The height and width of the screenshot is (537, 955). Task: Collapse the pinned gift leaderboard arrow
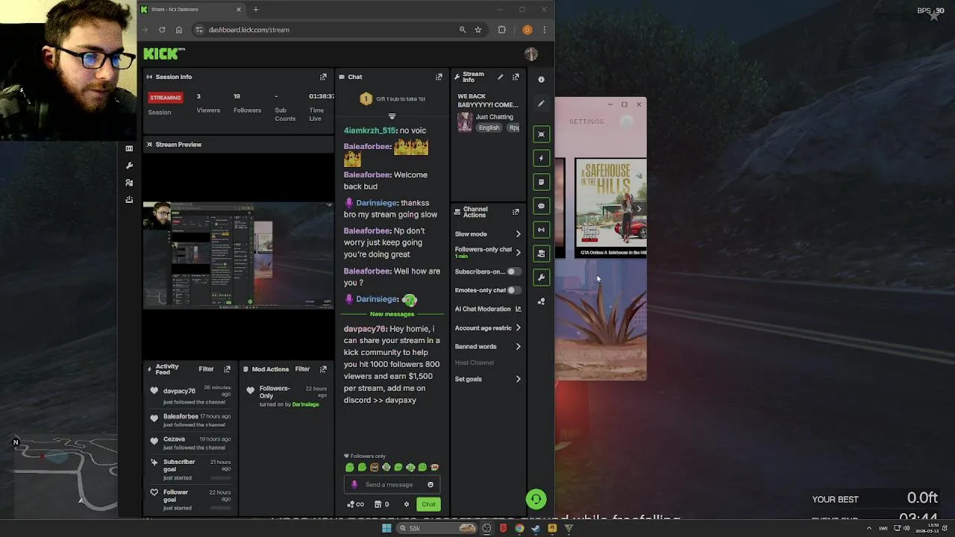click(x=392, y=116)
